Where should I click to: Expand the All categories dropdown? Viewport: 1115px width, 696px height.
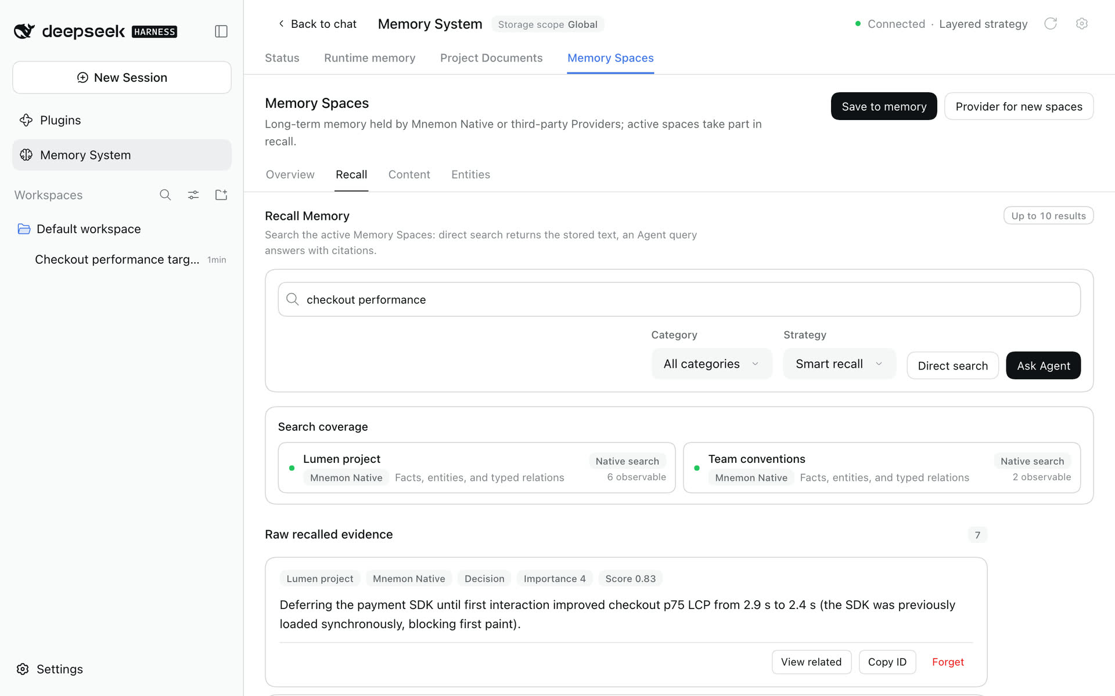tap(711, 364)
